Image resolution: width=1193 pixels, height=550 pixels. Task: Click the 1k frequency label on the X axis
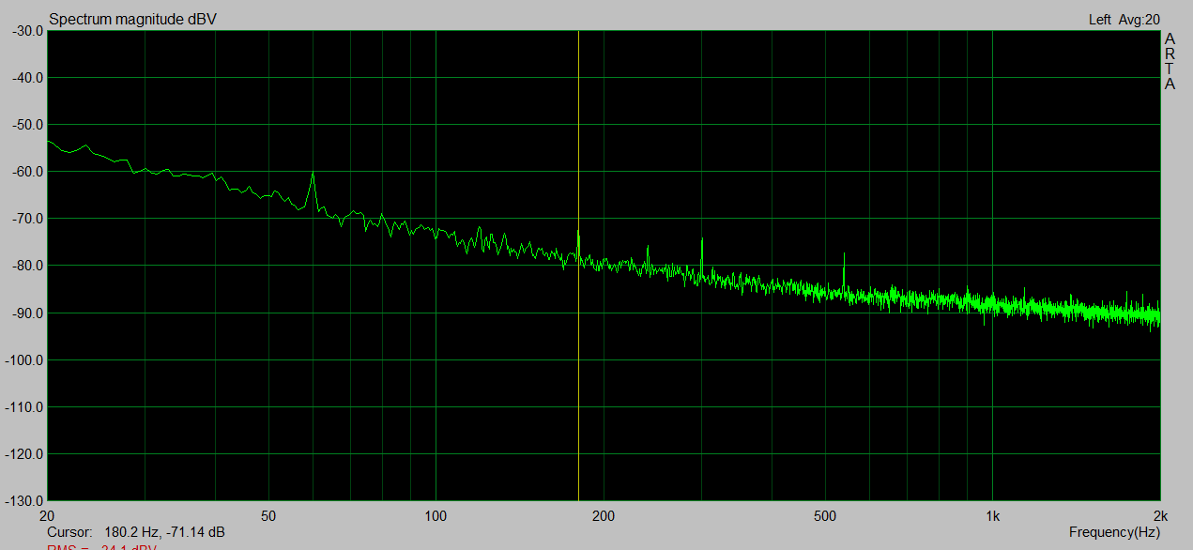tap(992, 515)
